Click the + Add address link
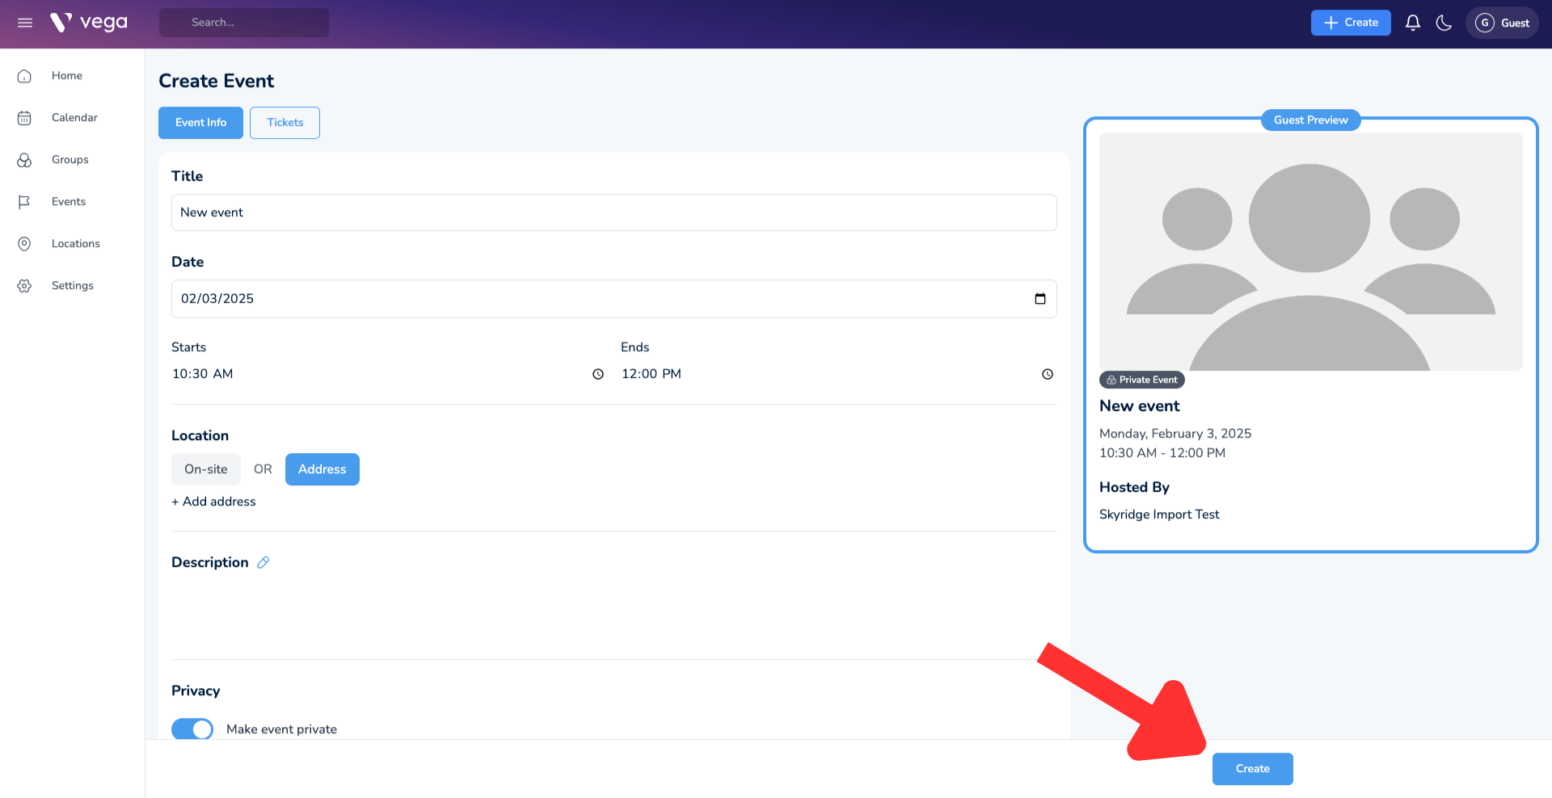The height and width of the screenshot is (798, 1552). 213,502
